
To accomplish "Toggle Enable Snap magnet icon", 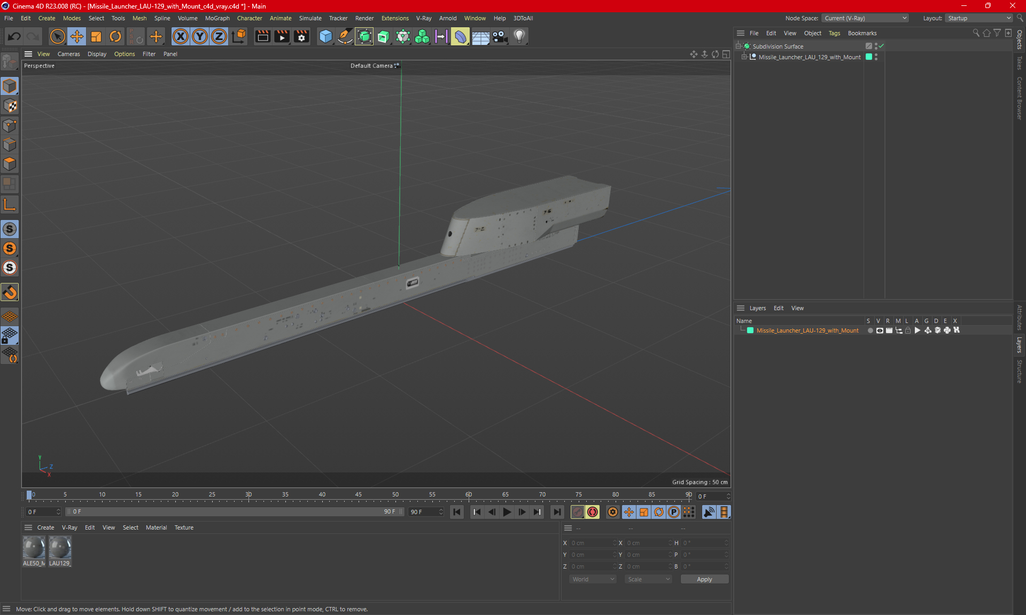I will [10, 292].
